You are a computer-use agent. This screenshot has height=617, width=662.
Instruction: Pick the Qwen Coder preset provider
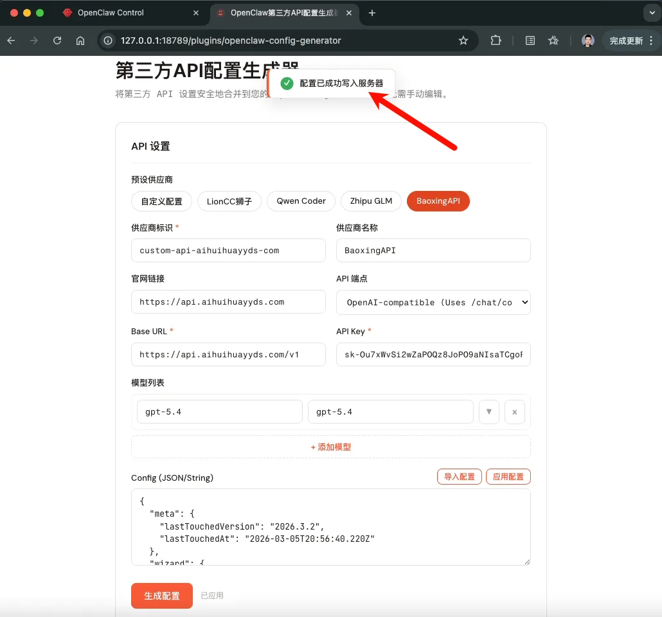[301, 201]
